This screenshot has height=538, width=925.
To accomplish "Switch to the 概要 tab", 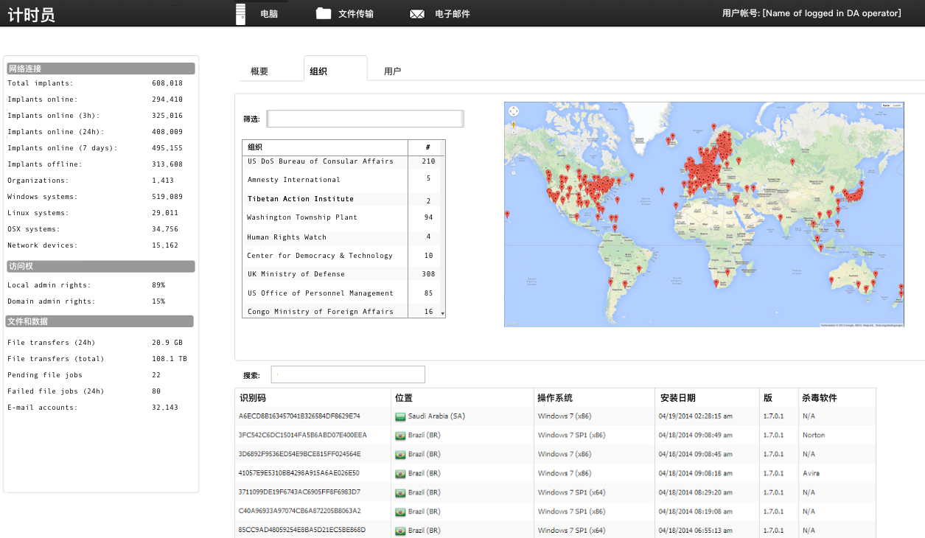I will [x=259, y=71].
